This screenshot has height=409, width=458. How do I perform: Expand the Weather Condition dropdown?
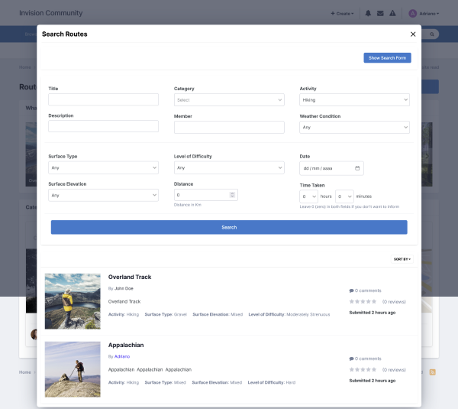click(354, 128)
